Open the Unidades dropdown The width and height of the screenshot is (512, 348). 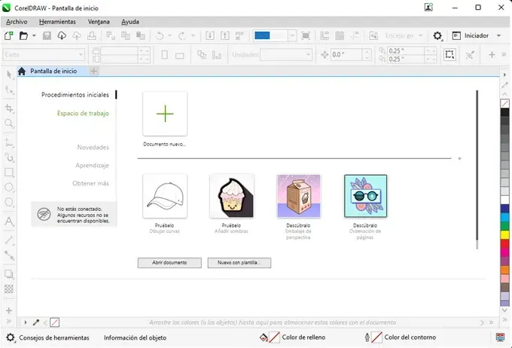point(308,54)
